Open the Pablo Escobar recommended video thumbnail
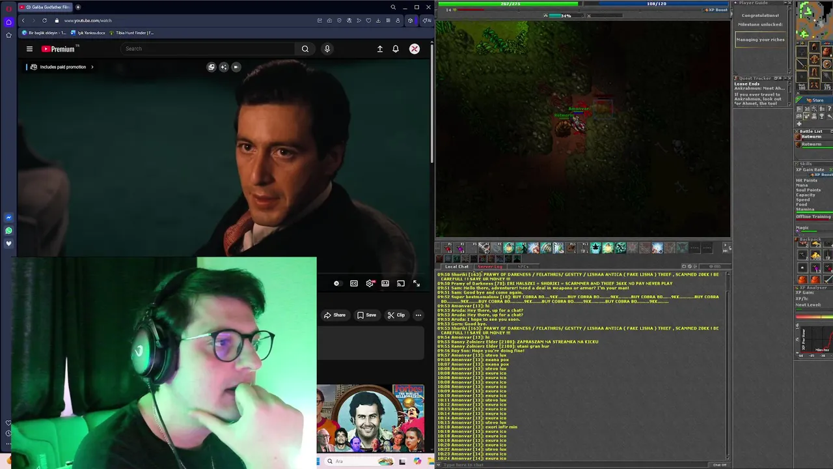The height and width of the screenshot is (469, 833). click(370, 418)
